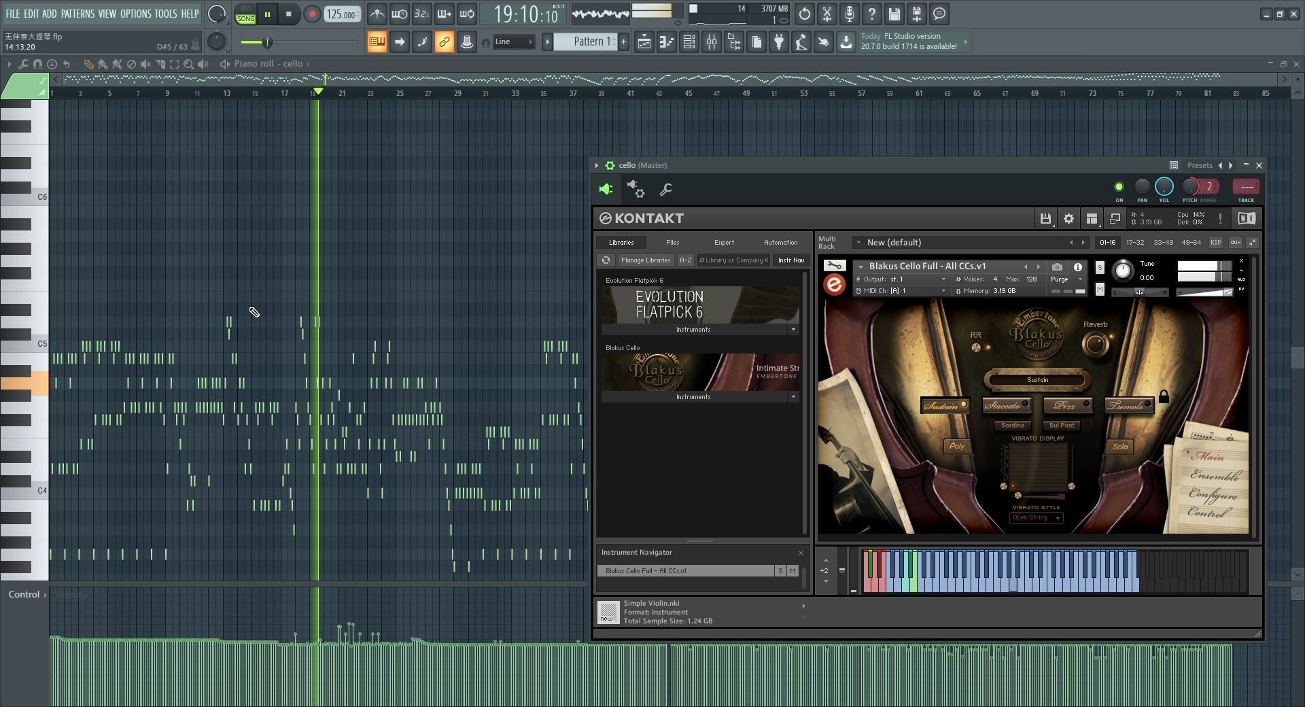
Task: Click the instrument info icon
Action: point(1077,267)
